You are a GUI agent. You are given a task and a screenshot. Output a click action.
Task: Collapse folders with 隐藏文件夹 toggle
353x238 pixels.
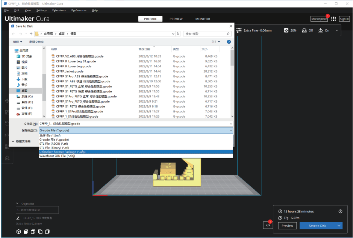(x=21, y=141)
